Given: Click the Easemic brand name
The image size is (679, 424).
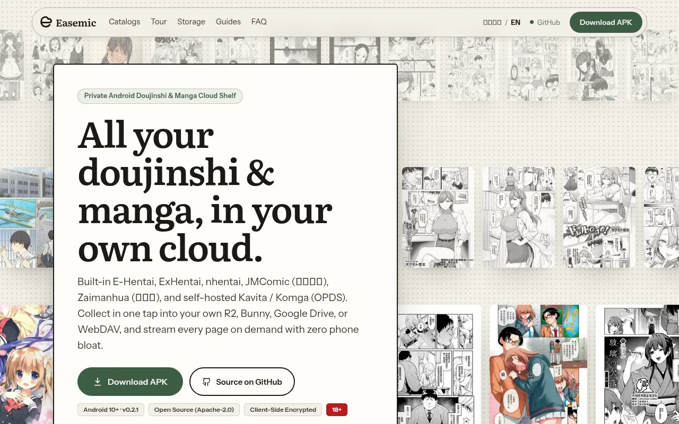Looking at the screenshot, I should 76,22.
